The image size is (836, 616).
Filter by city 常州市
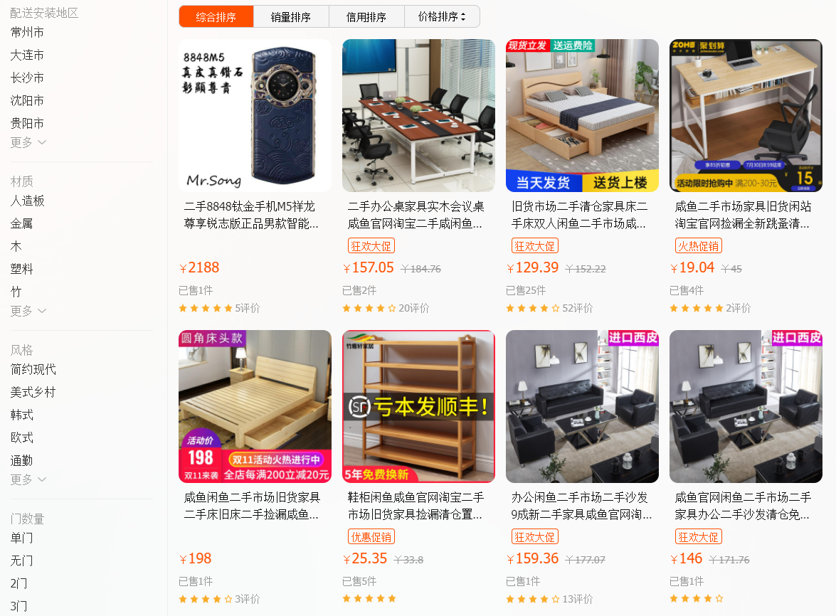(x=27, y=33)
